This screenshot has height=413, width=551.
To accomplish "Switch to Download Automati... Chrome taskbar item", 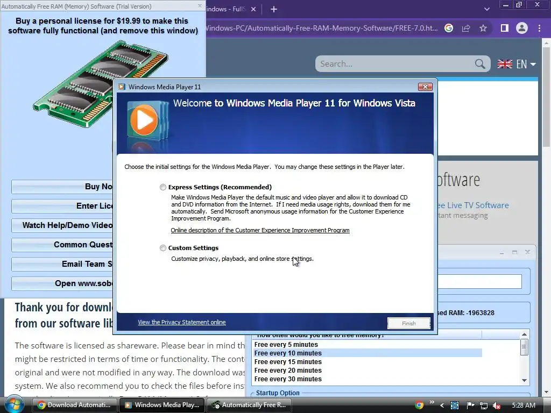I will tap(74, 405).
